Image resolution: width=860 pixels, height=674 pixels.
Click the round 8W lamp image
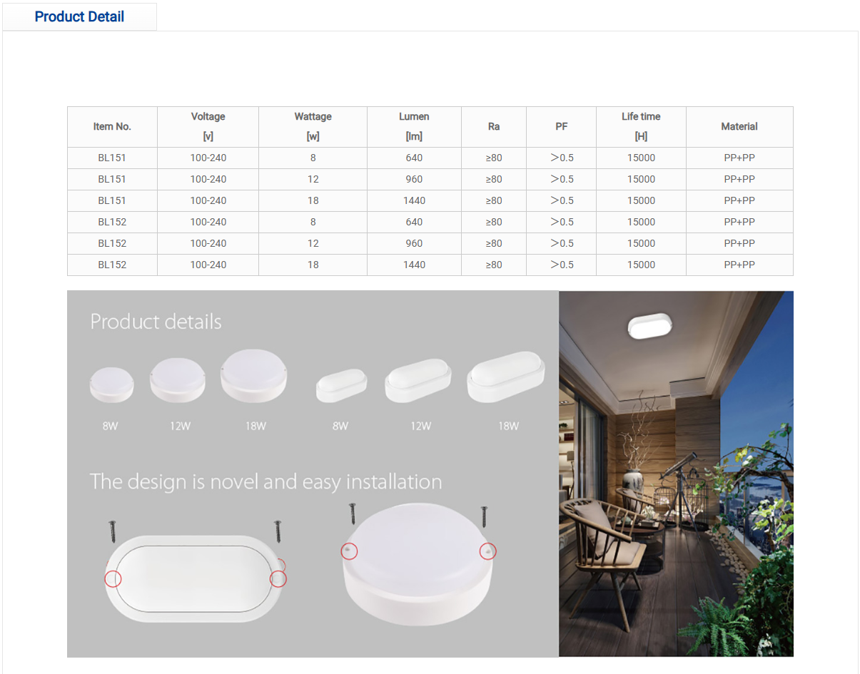pyautogui.click(x=111, y=384)
